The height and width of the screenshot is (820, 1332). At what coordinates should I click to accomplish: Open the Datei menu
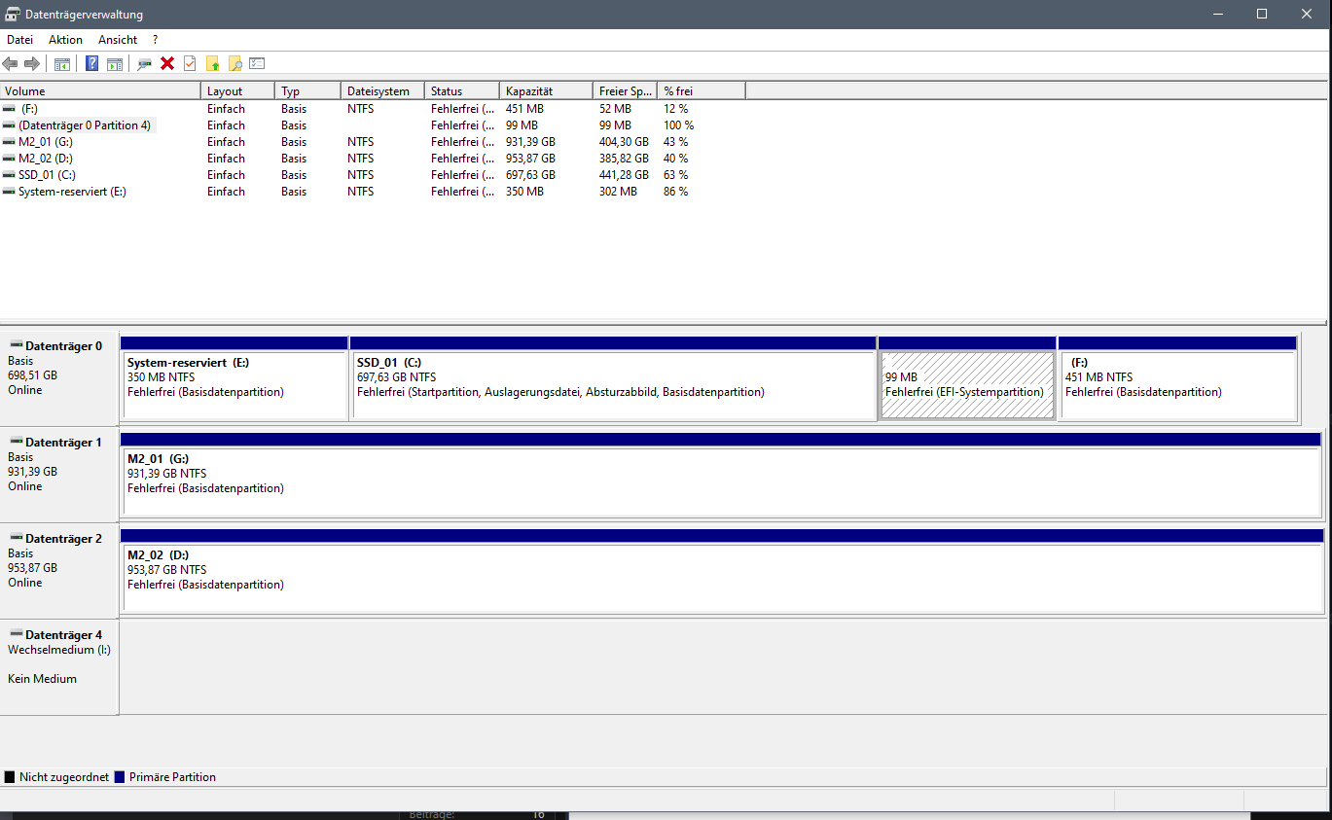click(x=19, y=40)
